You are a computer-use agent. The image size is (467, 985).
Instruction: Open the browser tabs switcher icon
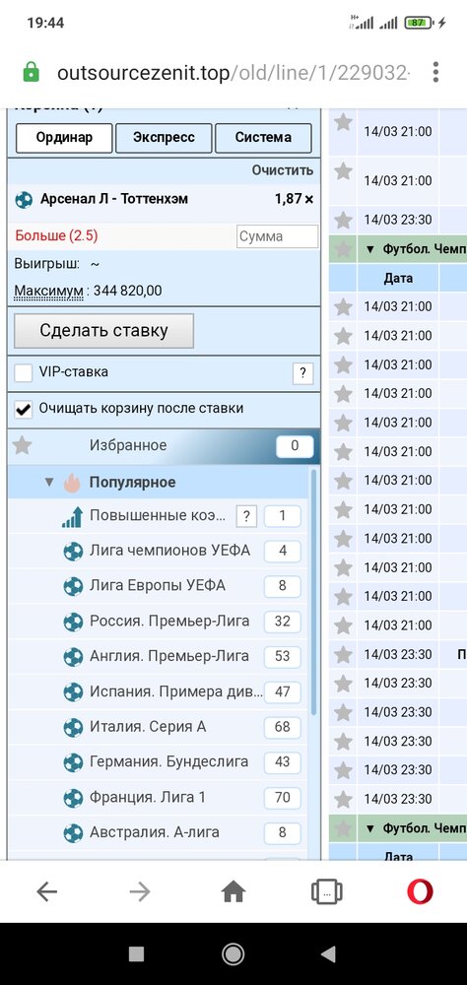(x=327, y=891)
